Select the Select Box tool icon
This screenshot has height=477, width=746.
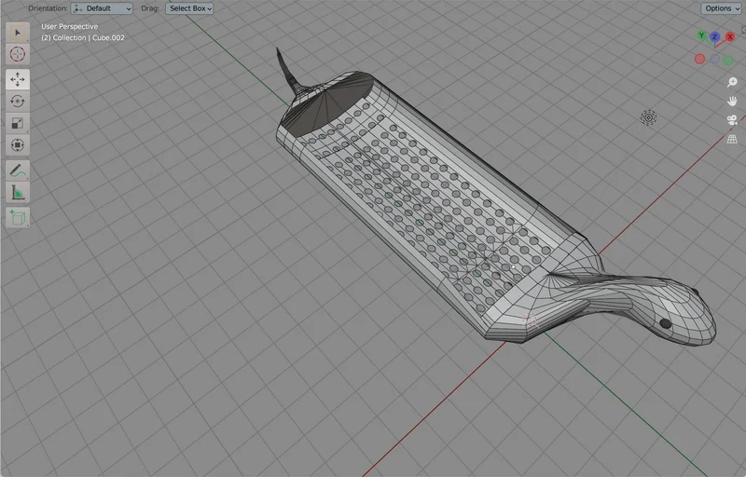tap(18, 33)
